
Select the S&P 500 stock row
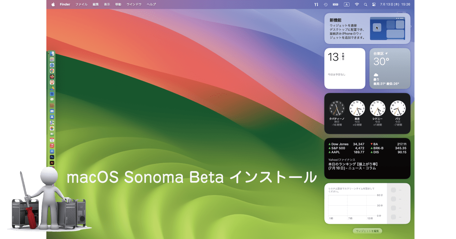346,148
